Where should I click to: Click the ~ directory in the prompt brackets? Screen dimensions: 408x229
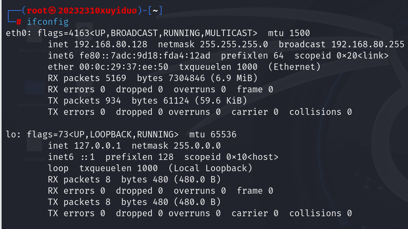[155, 11]
